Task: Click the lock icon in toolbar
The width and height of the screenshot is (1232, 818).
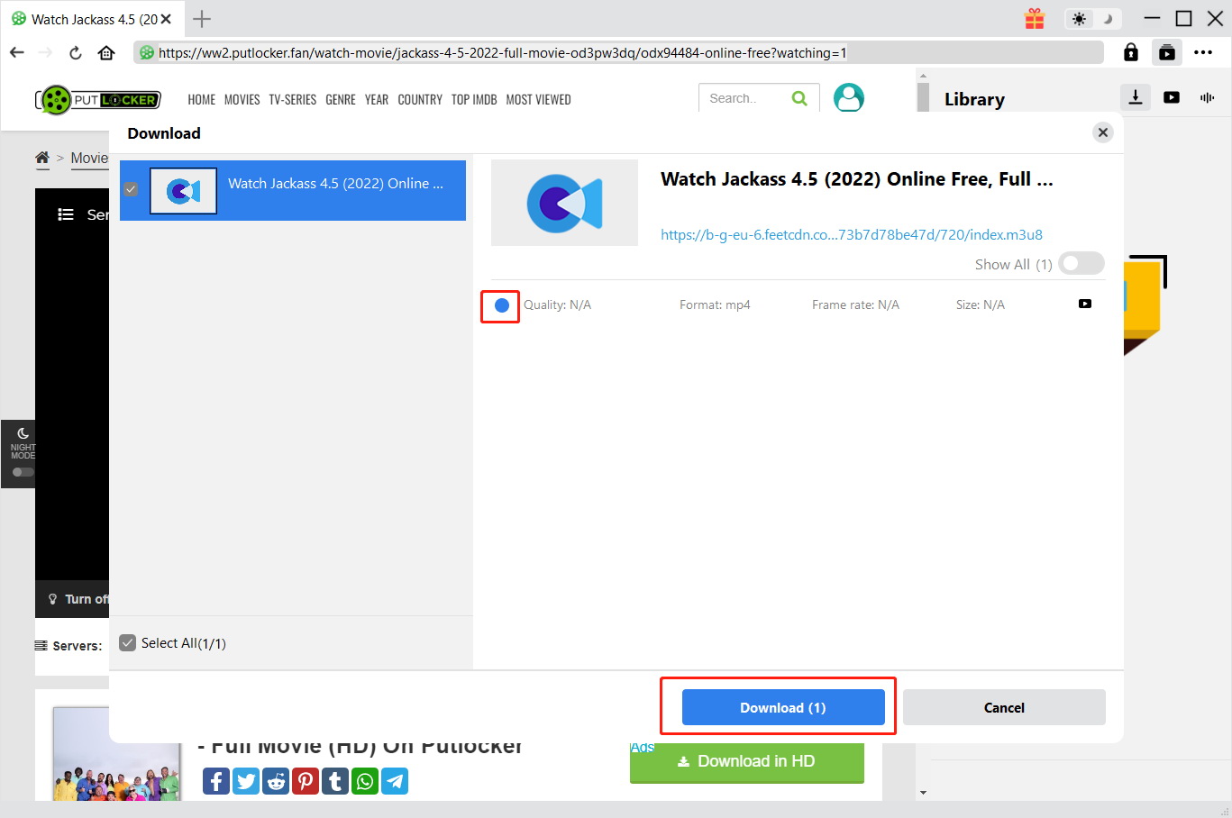Action: (1131, 53)
